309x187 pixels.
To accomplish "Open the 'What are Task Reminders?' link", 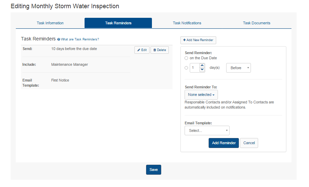I will coord(80,39).
